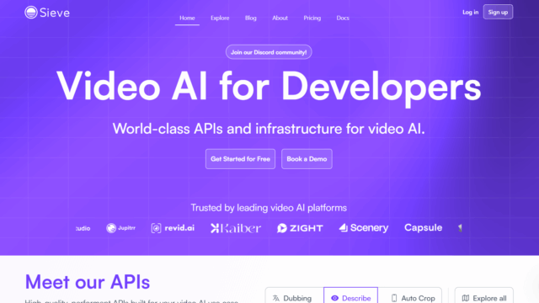Click the Sign up button
The image size is (539, 303).
498,12
